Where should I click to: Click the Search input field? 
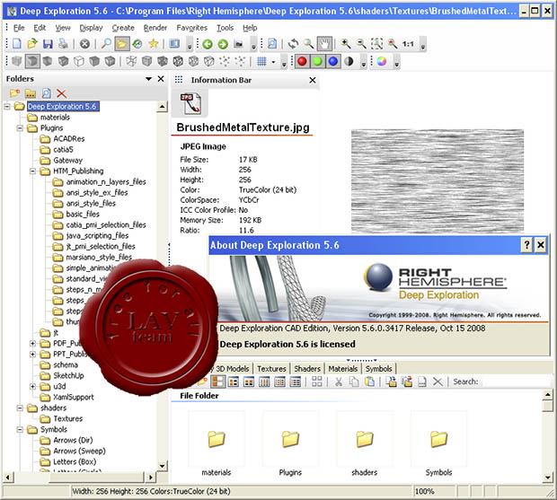(x=516, y=382)
